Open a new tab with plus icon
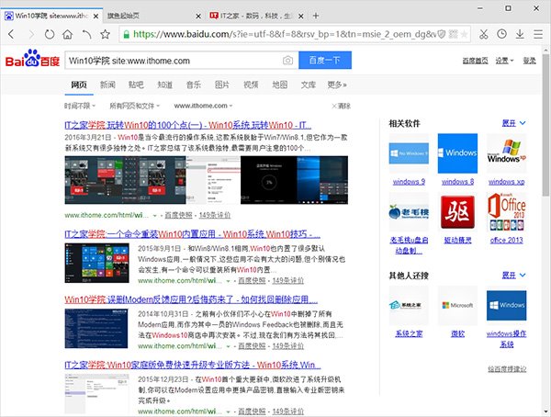Image resolution: width=551 pixels, height=417 pixels. tap(316, 16)
